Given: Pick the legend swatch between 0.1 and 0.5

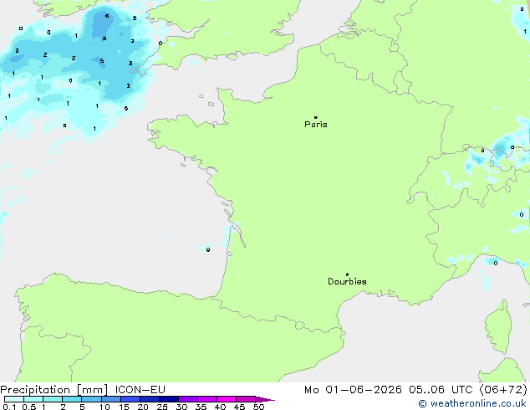Looking at the screenshot, I should point(14,399).
